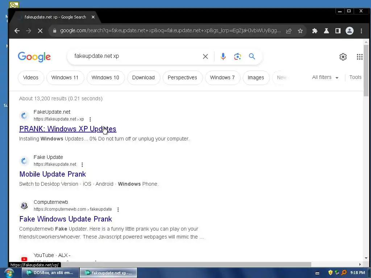This screenshot has height=278, width=371.
Task: Select the Images filter chip
Action: [x=256, y=77]
